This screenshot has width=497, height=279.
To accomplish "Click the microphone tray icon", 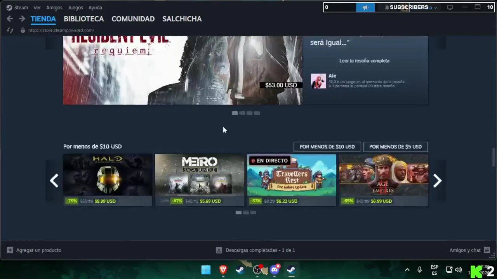I will (x=420, y=270).
